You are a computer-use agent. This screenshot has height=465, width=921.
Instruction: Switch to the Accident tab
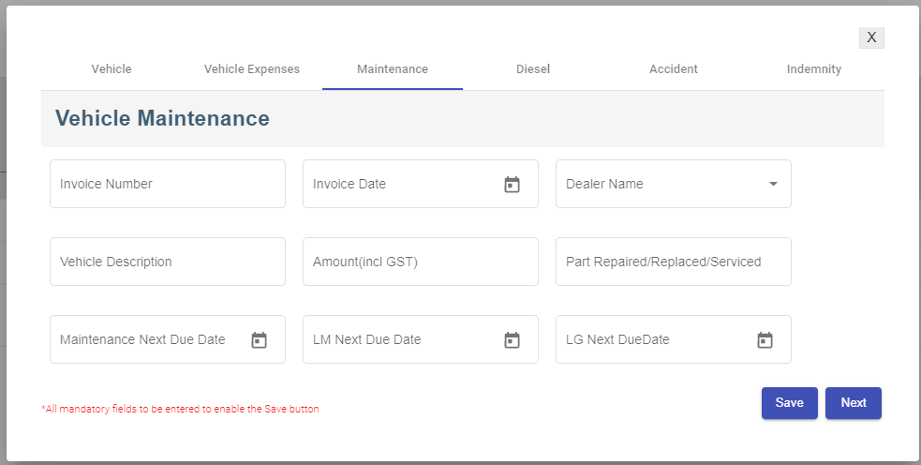pos(674,69)
